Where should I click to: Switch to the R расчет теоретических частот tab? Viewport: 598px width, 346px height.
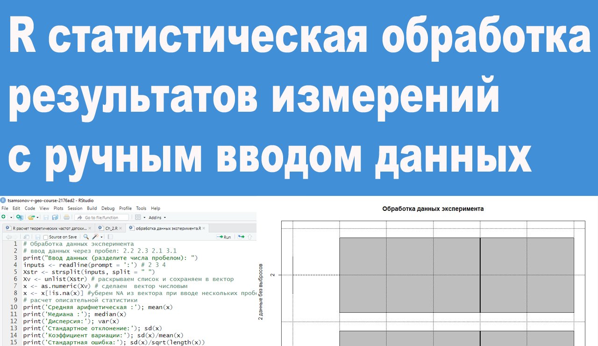click(x=50, y=229)
